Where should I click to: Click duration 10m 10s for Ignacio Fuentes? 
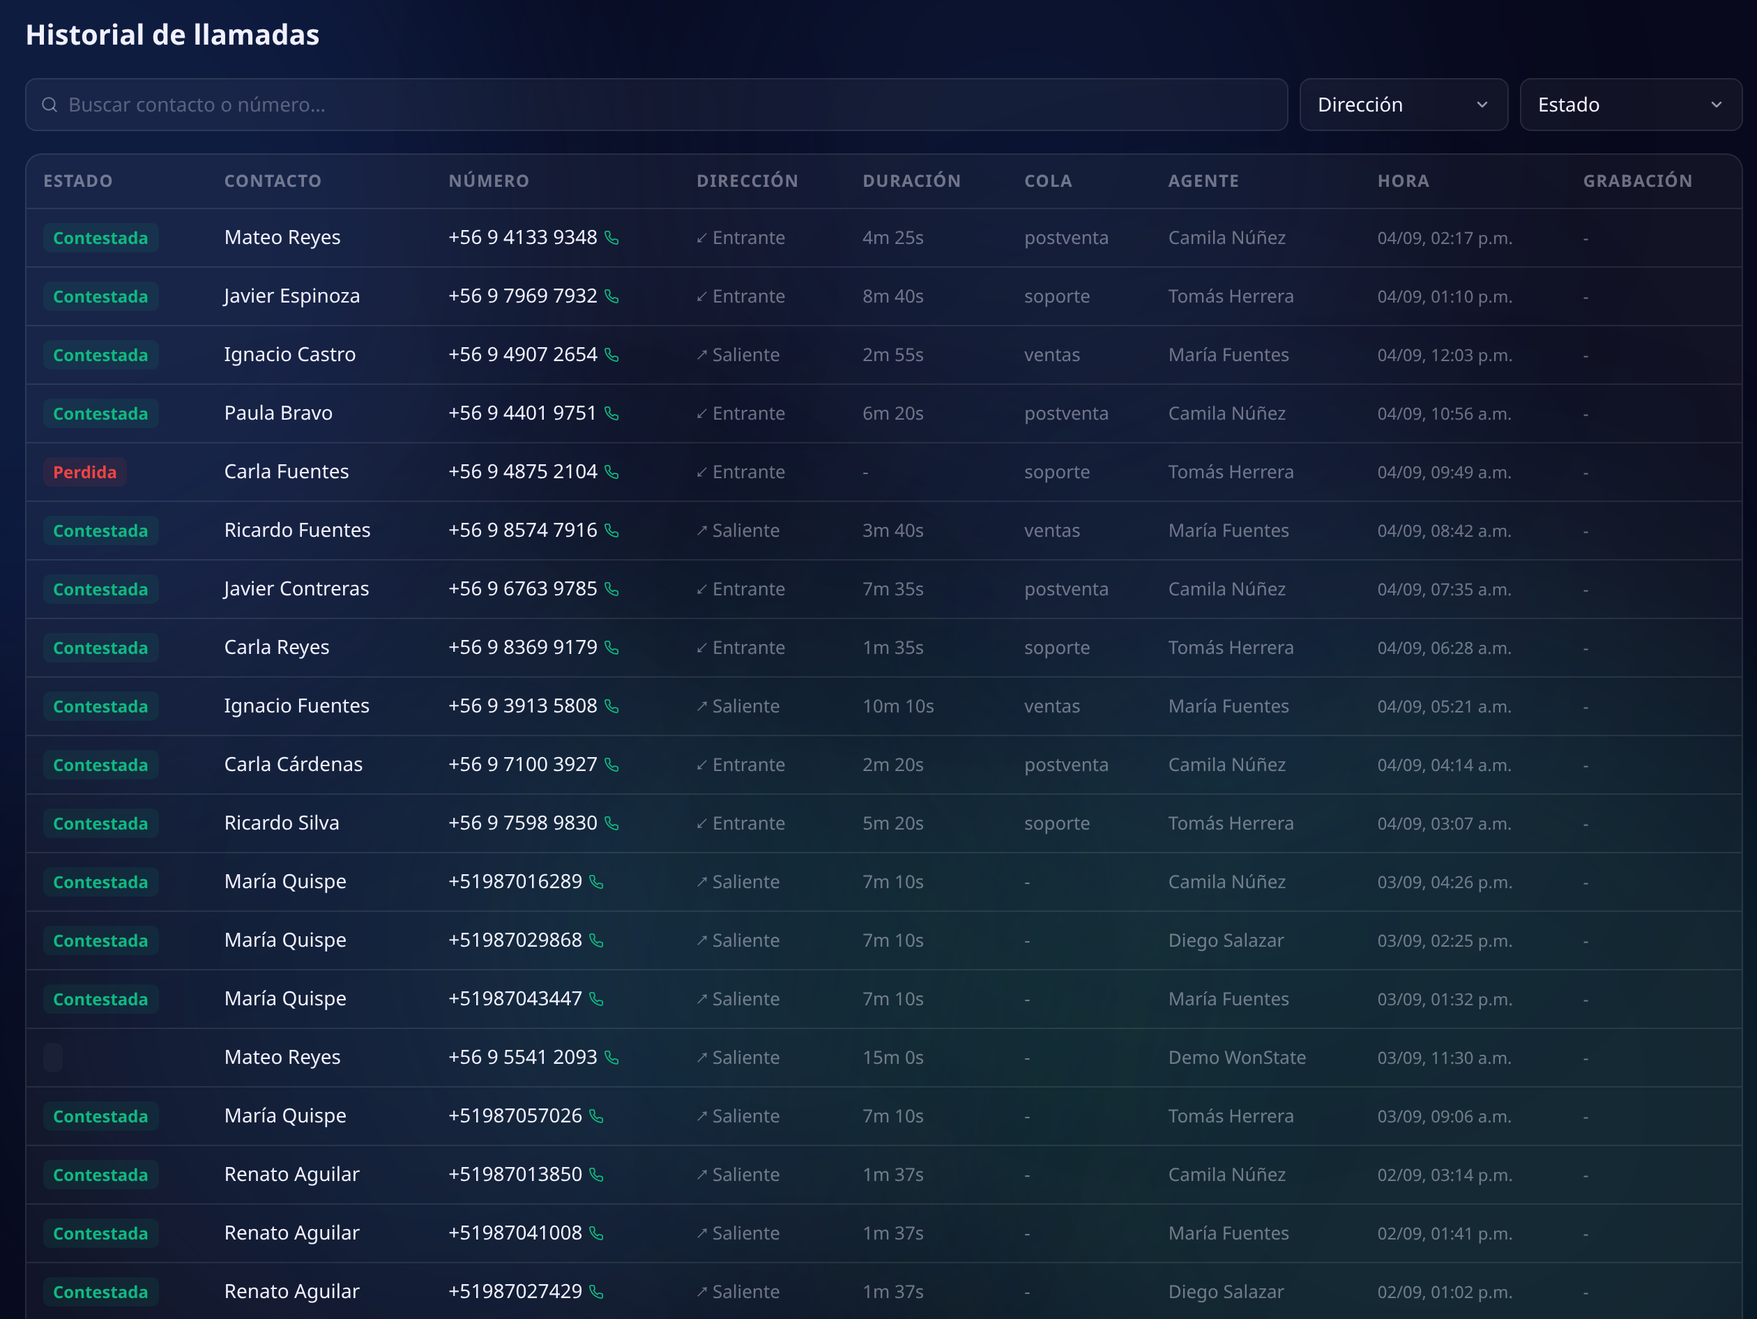(x=898, y=707)
